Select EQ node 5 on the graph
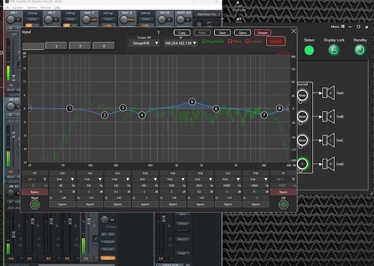 (192, 102)
